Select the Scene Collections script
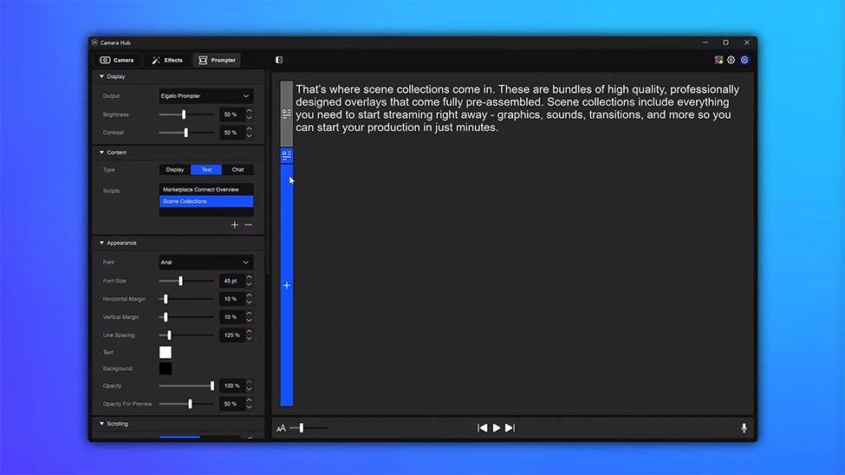The image size is (845, 475). [x=206, y=201]
